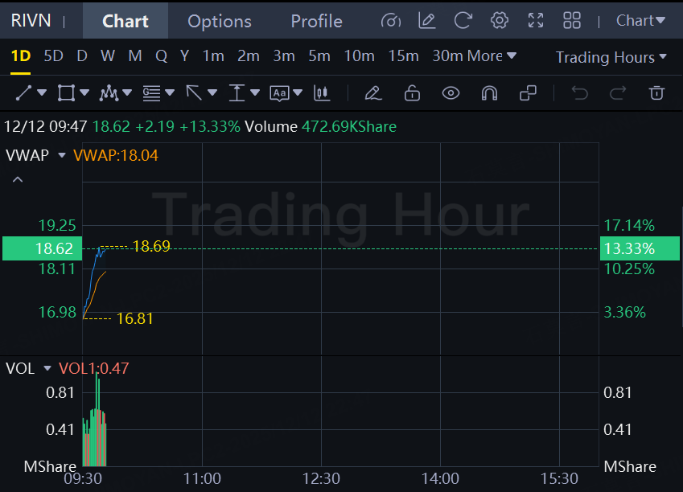Select the rectangle shape drawing tool
683x492 pixels.
tap(66, 93)
